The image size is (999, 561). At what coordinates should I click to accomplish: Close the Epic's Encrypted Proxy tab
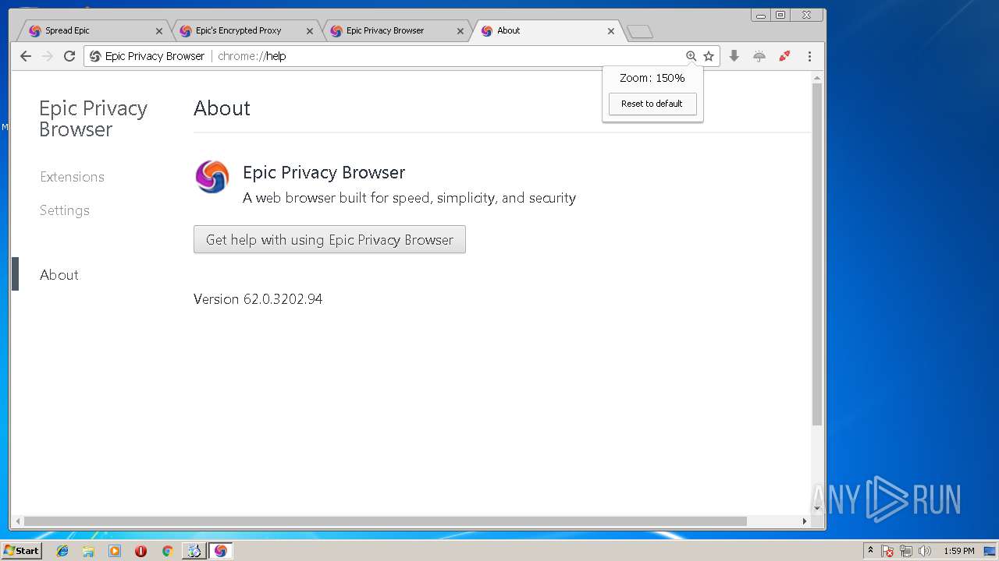310,31
